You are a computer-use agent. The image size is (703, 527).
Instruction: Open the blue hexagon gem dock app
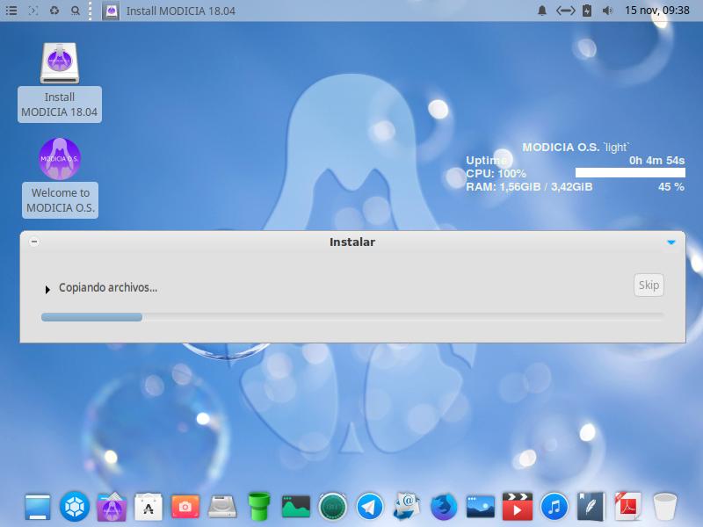[x=75, y=507]
